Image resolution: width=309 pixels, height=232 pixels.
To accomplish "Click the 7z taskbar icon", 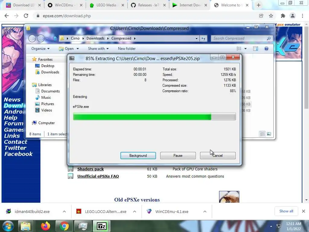I will click(x=102, y=226).
